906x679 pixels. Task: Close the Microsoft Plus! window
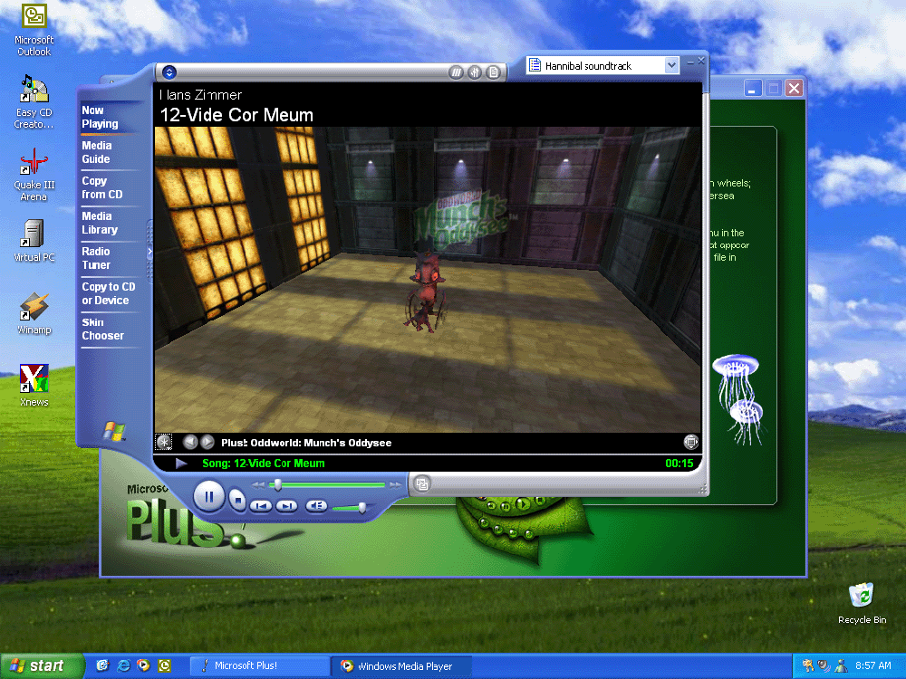click(794, 88)
